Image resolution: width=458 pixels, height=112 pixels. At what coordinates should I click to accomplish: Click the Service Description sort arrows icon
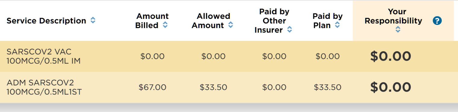click(93, 20)
